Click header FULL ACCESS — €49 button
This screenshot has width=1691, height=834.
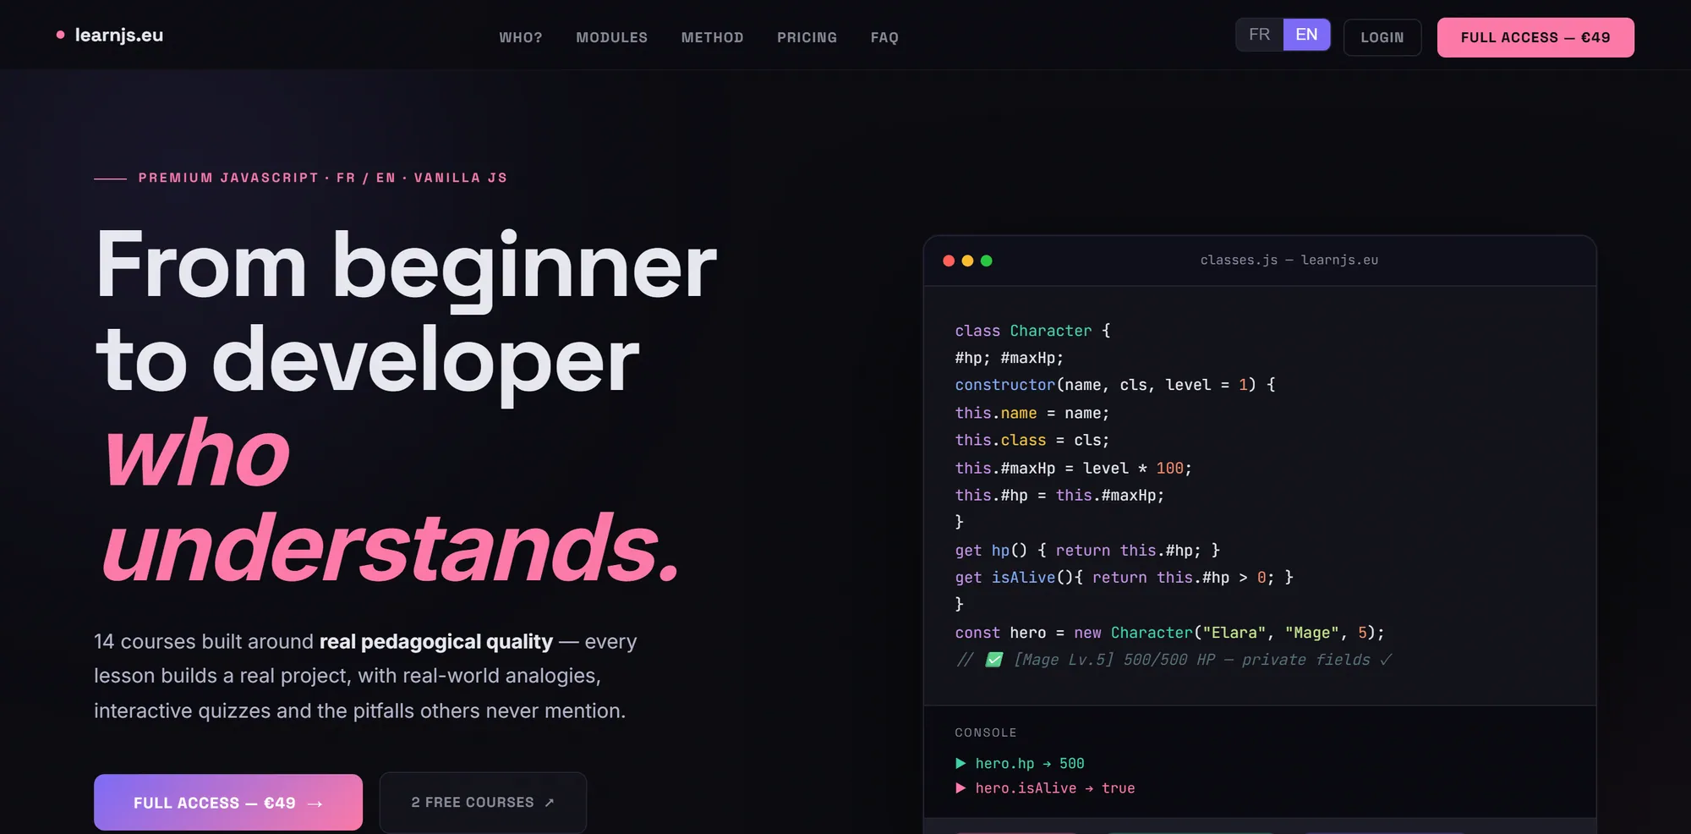point(1535,38)
